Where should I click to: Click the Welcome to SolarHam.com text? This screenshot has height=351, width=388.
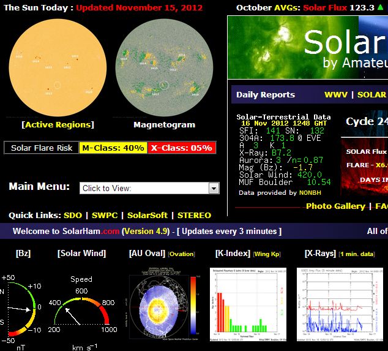tap(66, 231)
